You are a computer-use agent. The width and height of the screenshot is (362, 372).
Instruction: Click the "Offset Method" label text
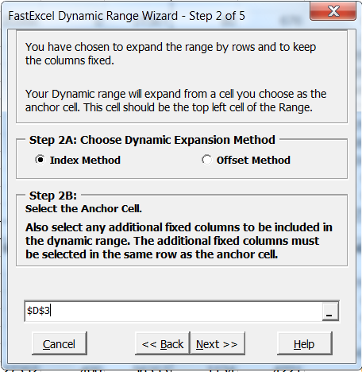pos(253,161)
